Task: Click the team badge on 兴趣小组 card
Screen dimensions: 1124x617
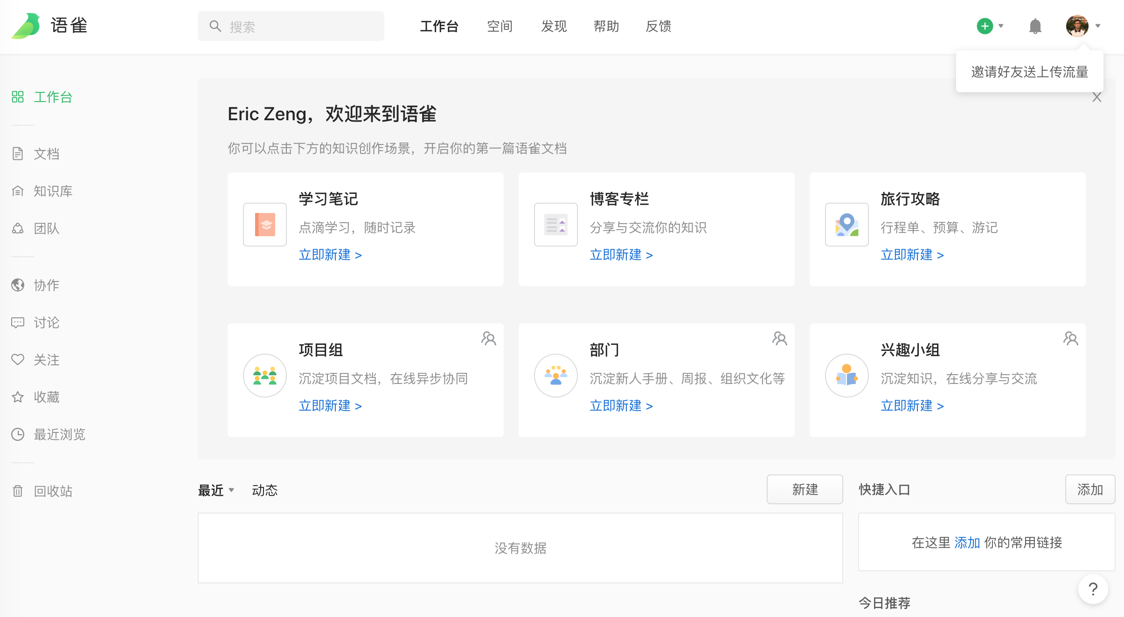Action: pos(1071,338)
